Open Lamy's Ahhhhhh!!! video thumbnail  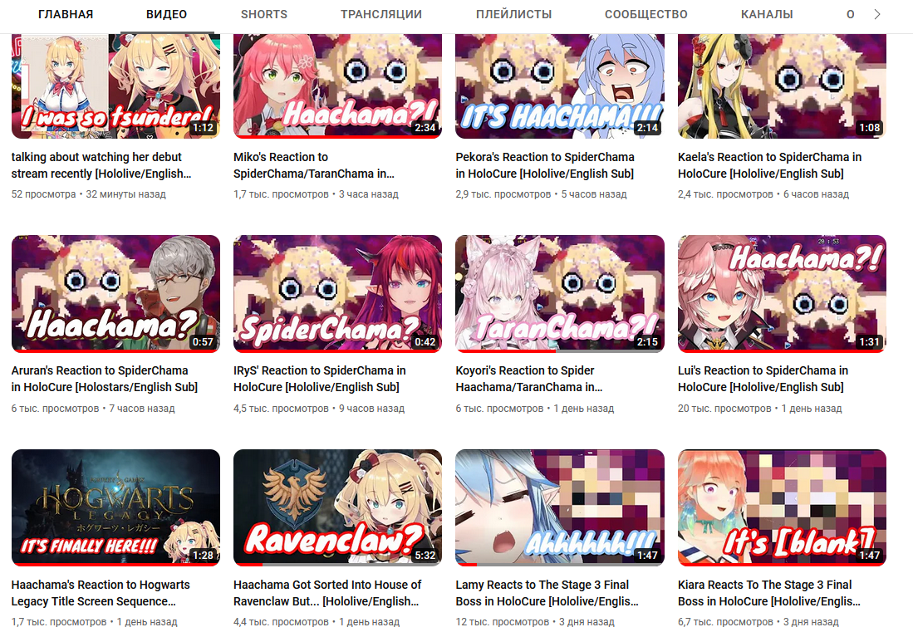560,507
